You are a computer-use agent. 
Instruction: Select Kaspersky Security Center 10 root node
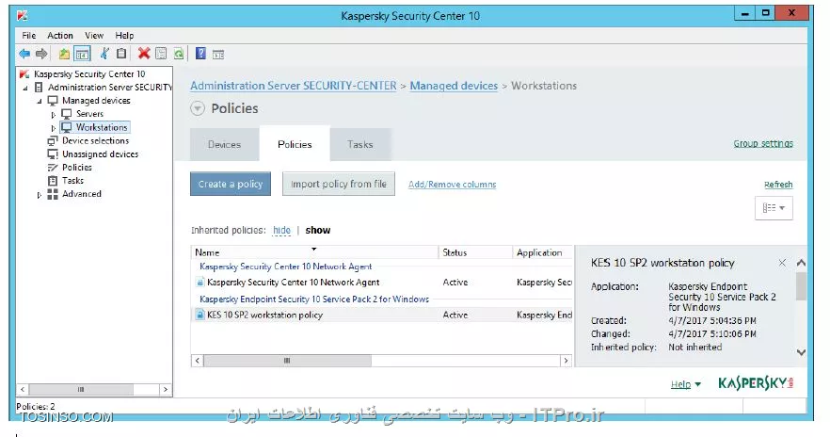[x=89, y=74]
